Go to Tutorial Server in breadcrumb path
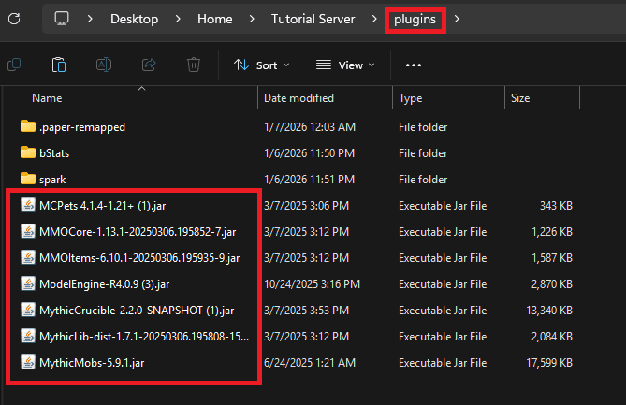This screenshot has height=405, width=626. pos(313,19)
